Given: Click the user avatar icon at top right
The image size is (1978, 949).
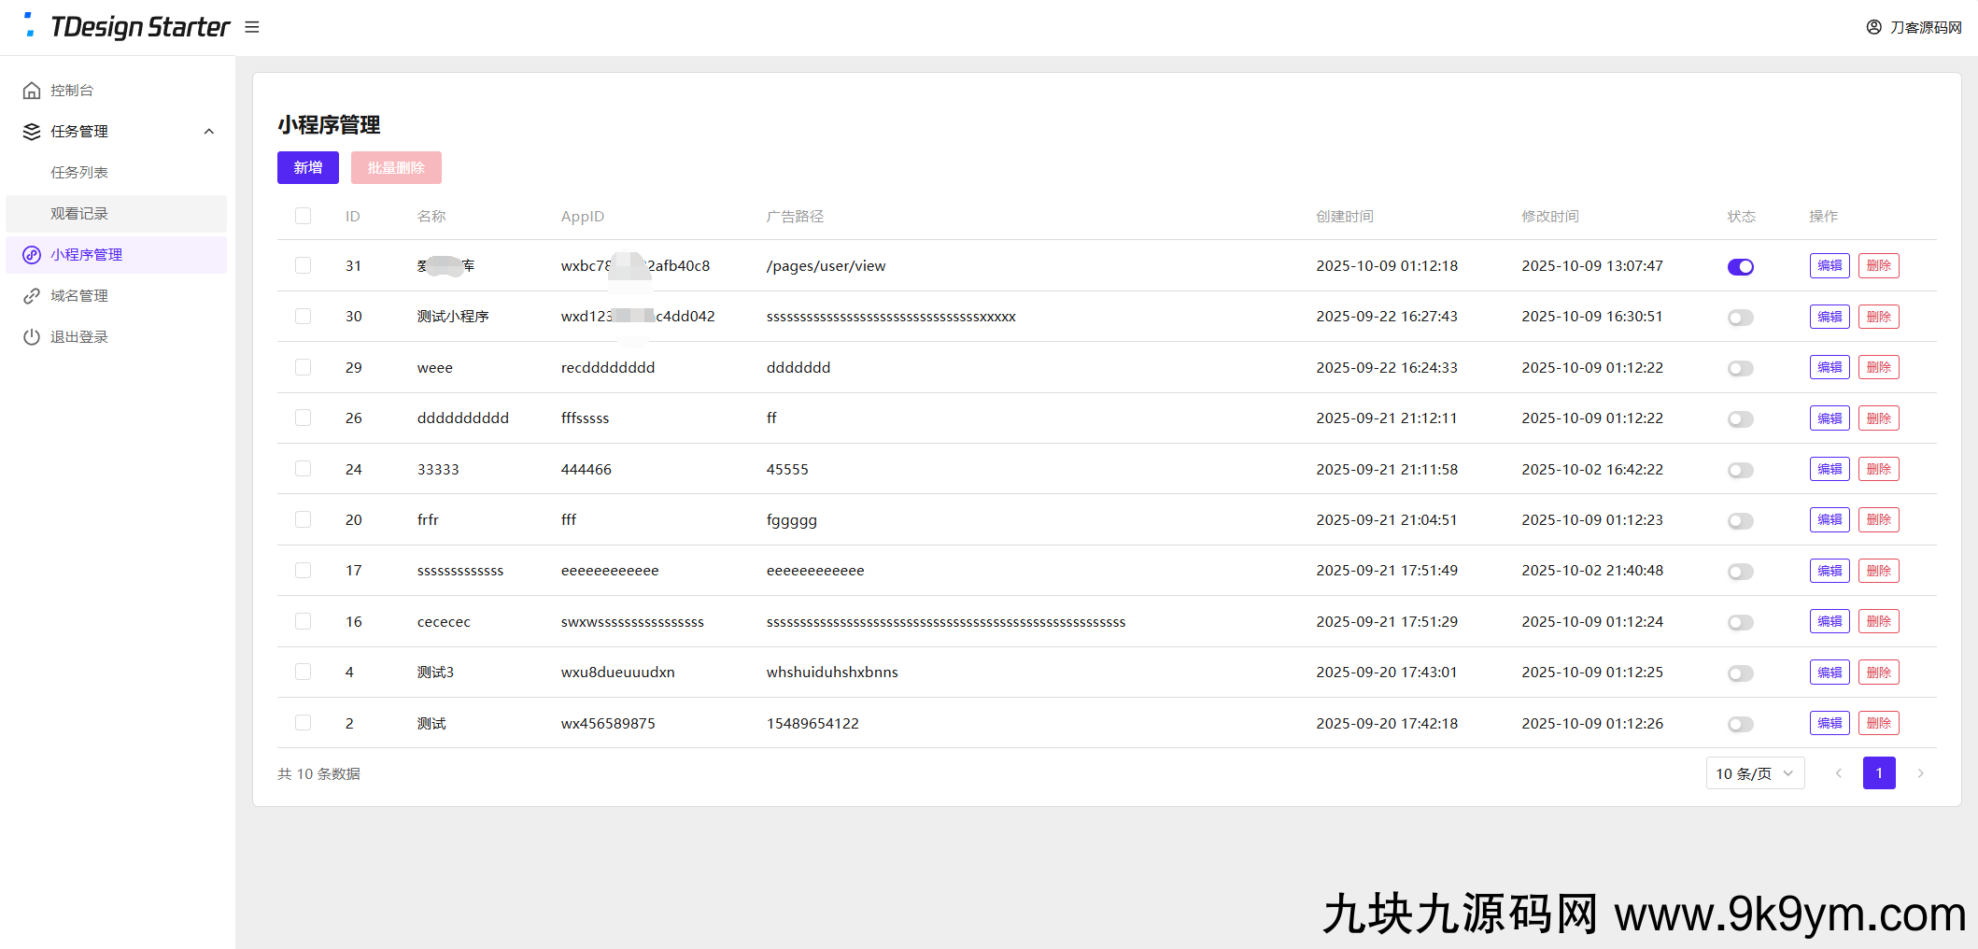Looking at the screenshot, I should [x=1873, y=27].
